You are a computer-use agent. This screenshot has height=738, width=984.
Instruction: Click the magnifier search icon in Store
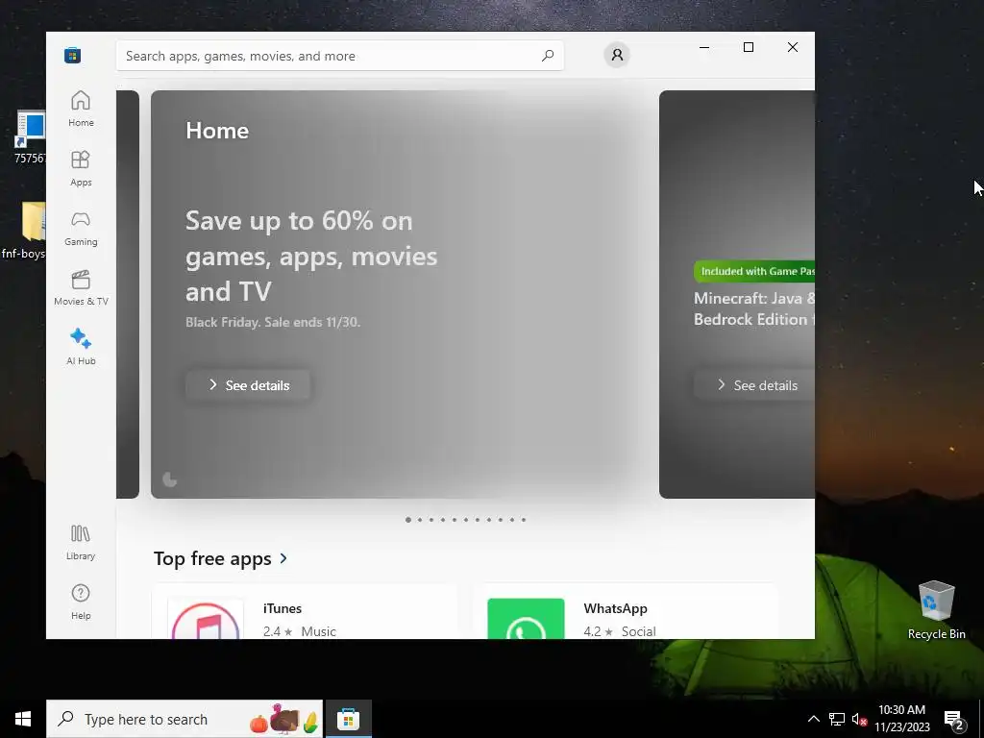tap(547, 55)
